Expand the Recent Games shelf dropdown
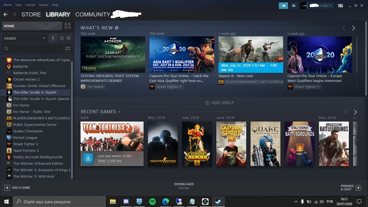The image size is (368, 207). point(119,112)
